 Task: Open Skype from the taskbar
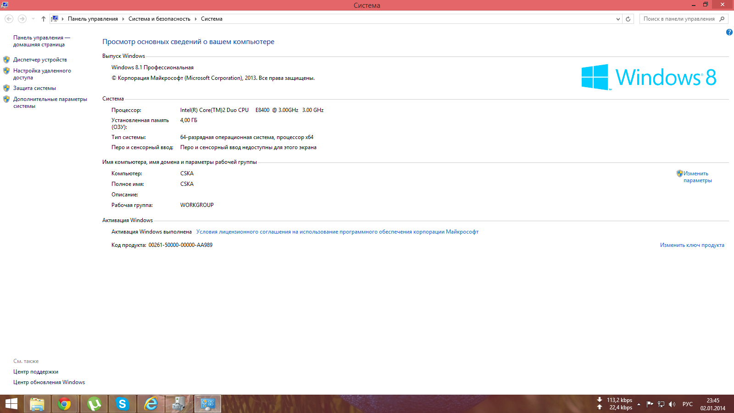(122, 404)
